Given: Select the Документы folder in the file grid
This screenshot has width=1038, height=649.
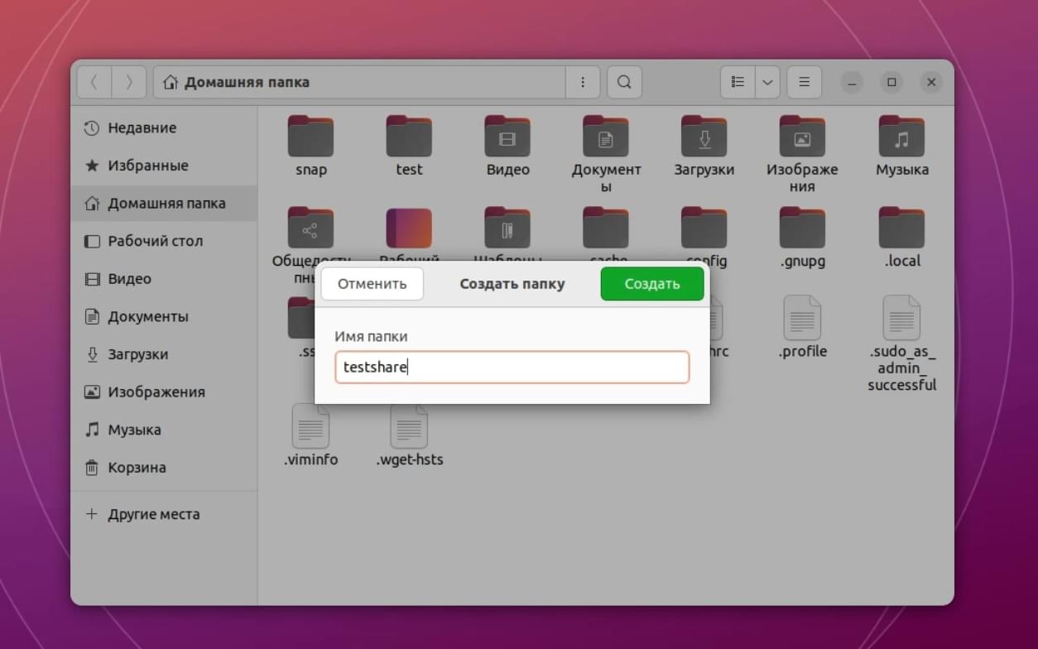Looking at the screenshot, I should (606, 137).
